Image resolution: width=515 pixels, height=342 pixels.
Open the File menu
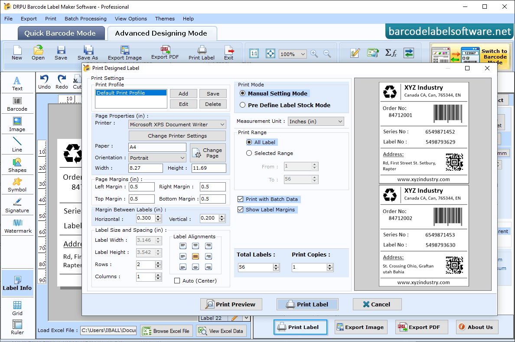9,19
